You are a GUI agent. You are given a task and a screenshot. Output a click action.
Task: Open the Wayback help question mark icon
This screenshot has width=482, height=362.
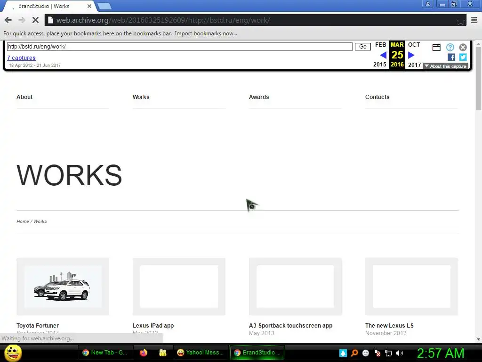[x=450, y=47]
